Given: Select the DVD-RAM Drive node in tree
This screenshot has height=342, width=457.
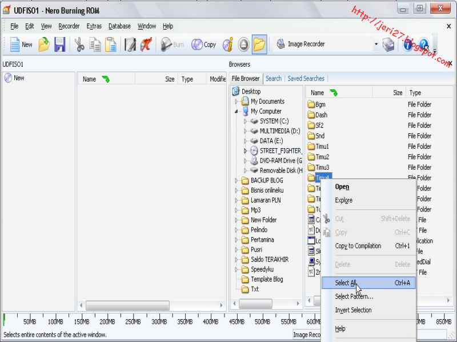Looking at the screenshot, I should click(x=276, y=161).
